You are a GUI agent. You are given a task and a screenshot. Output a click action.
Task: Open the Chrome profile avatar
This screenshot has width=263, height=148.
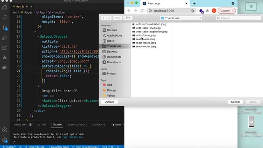pos(214,11)
